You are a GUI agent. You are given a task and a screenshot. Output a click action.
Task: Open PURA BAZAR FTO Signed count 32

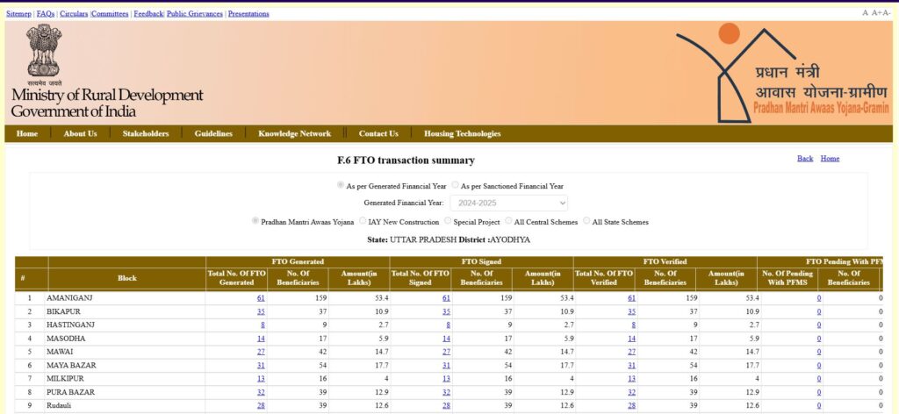[x=446, y=392]
